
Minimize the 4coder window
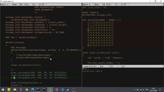click(x=150, y=1)
